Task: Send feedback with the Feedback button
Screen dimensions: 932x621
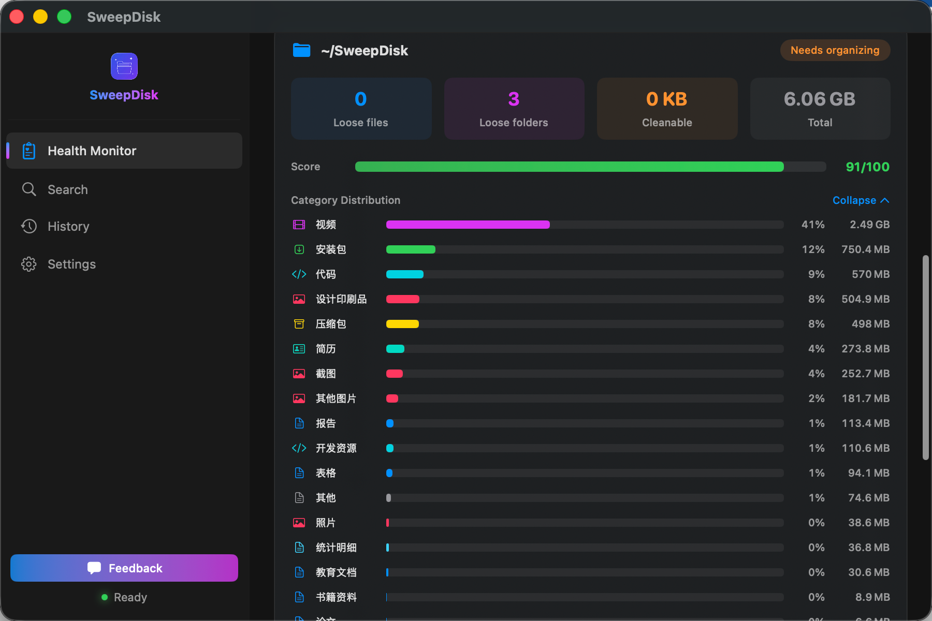Action: 124,568
